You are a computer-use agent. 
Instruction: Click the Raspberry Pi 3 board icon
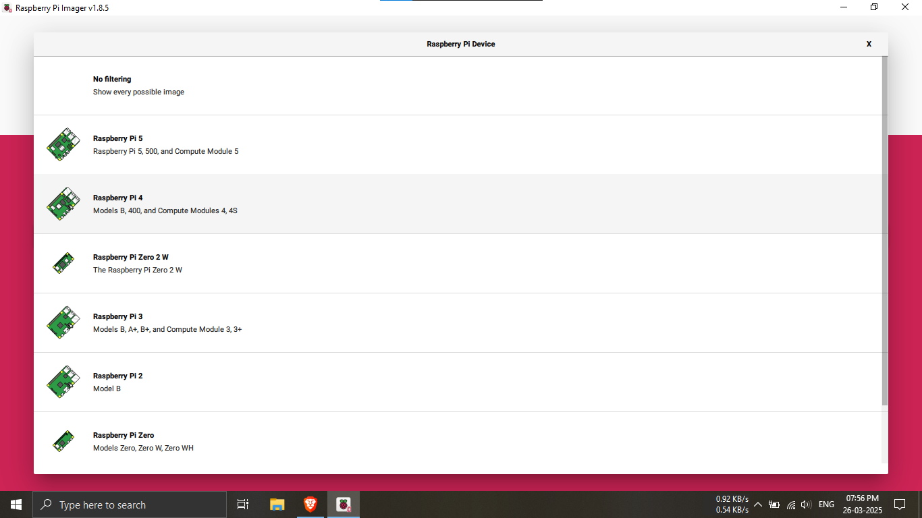(x=63, y=322)
